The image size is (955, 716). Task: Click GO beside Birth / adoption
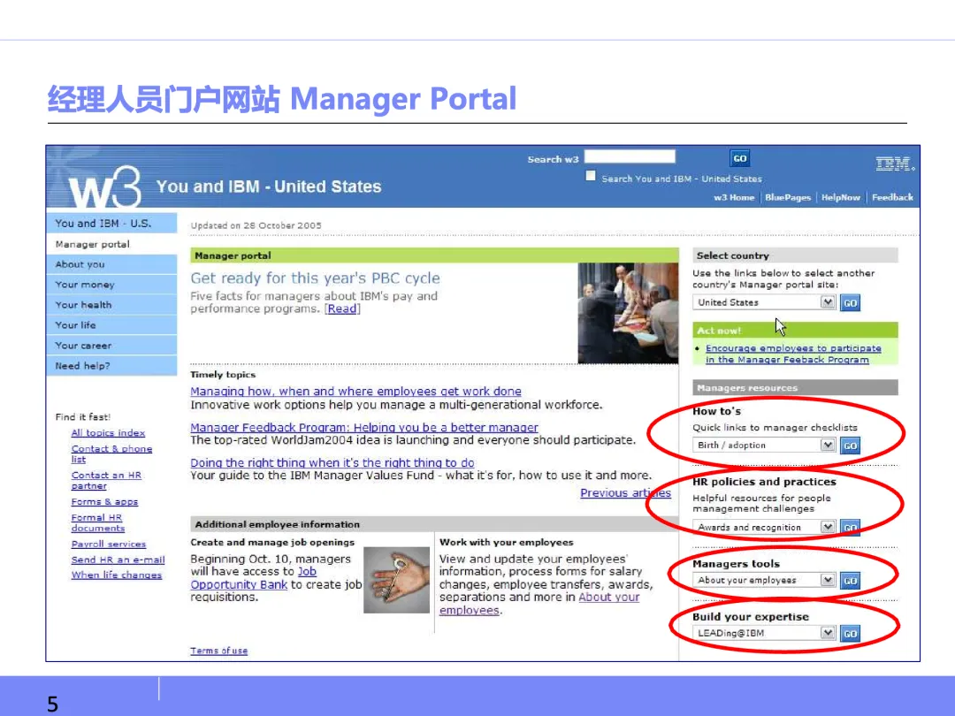[851, 446]
